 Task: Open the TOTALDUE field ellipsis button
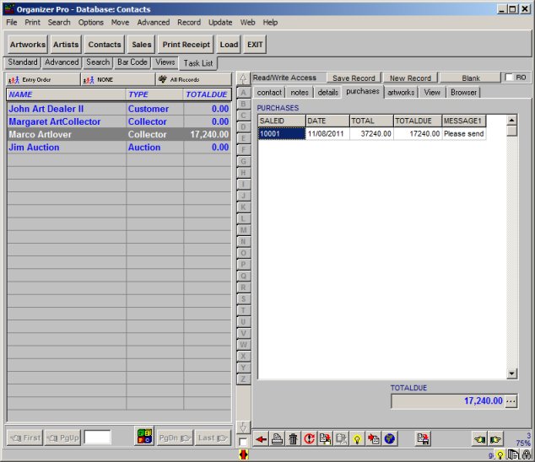511,401
